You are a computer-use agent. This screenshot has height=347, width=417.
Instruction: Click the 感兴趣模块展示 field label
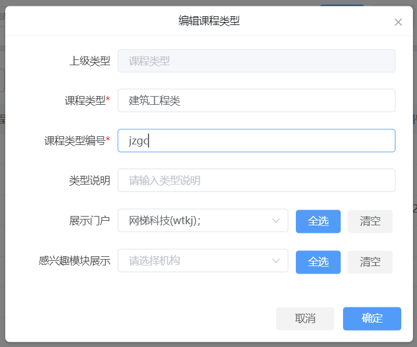click(x=75, y=261)
